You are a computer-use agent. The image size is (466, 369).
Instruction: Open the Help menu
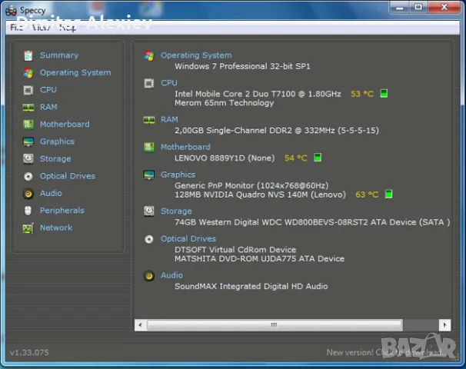(68, 28)
